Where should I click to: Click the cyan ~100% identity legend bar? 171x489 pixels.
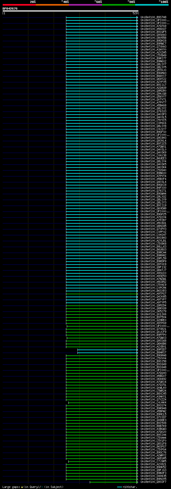tap(152, 5)
